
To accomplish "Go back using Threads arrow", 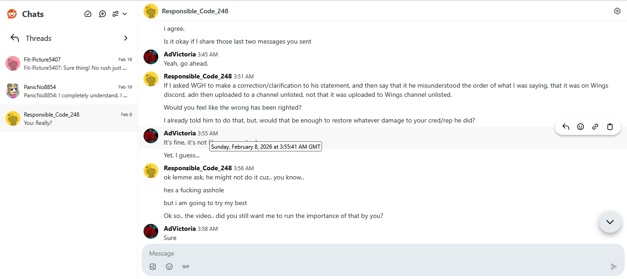I will point(15,38).
